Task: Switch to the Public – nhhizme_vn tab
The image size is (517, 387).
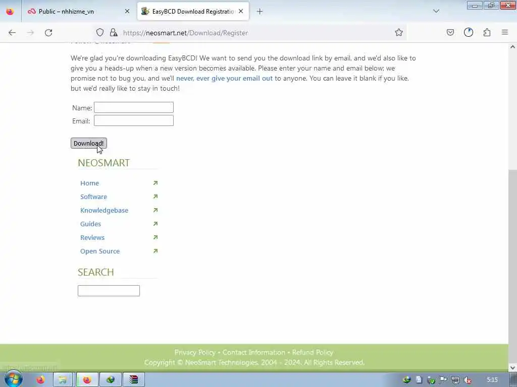Action: (78, 12)
